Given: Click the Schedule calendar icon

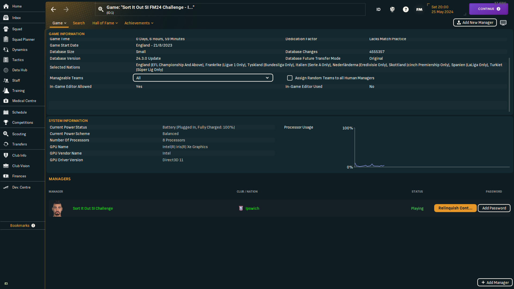Looking at the screenshot, I should coord(6,112).
